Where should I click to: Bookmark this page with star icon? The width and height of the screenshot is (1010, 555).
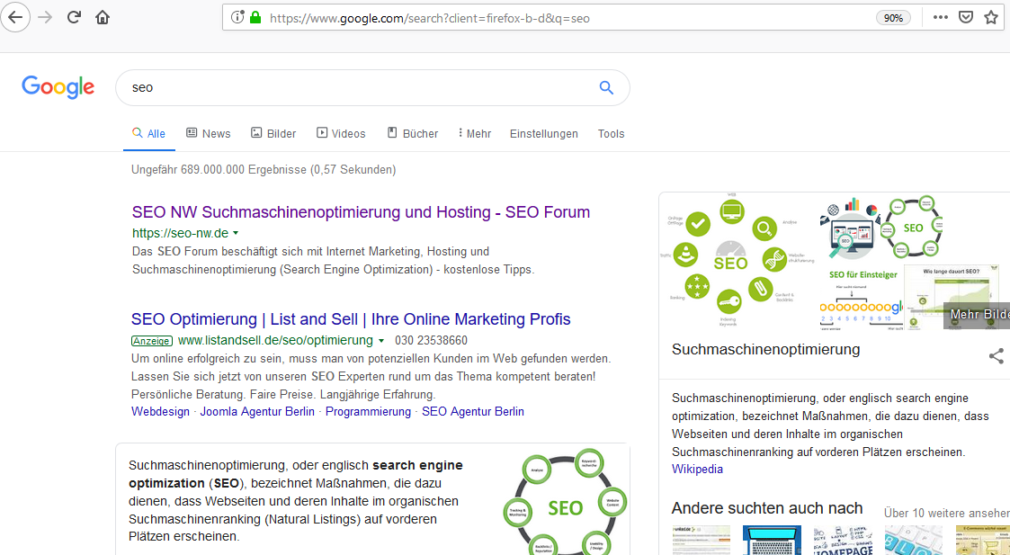pyautogui.click(x=990, y=17)
